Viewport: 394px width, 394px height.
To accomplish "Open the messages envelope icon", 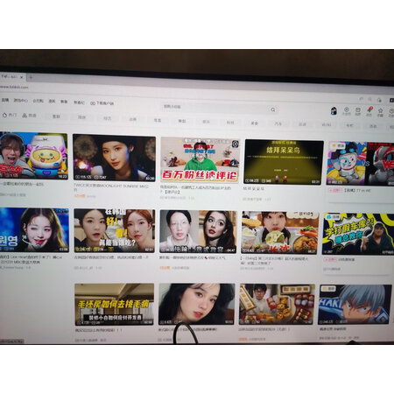I will coord(358,111).
